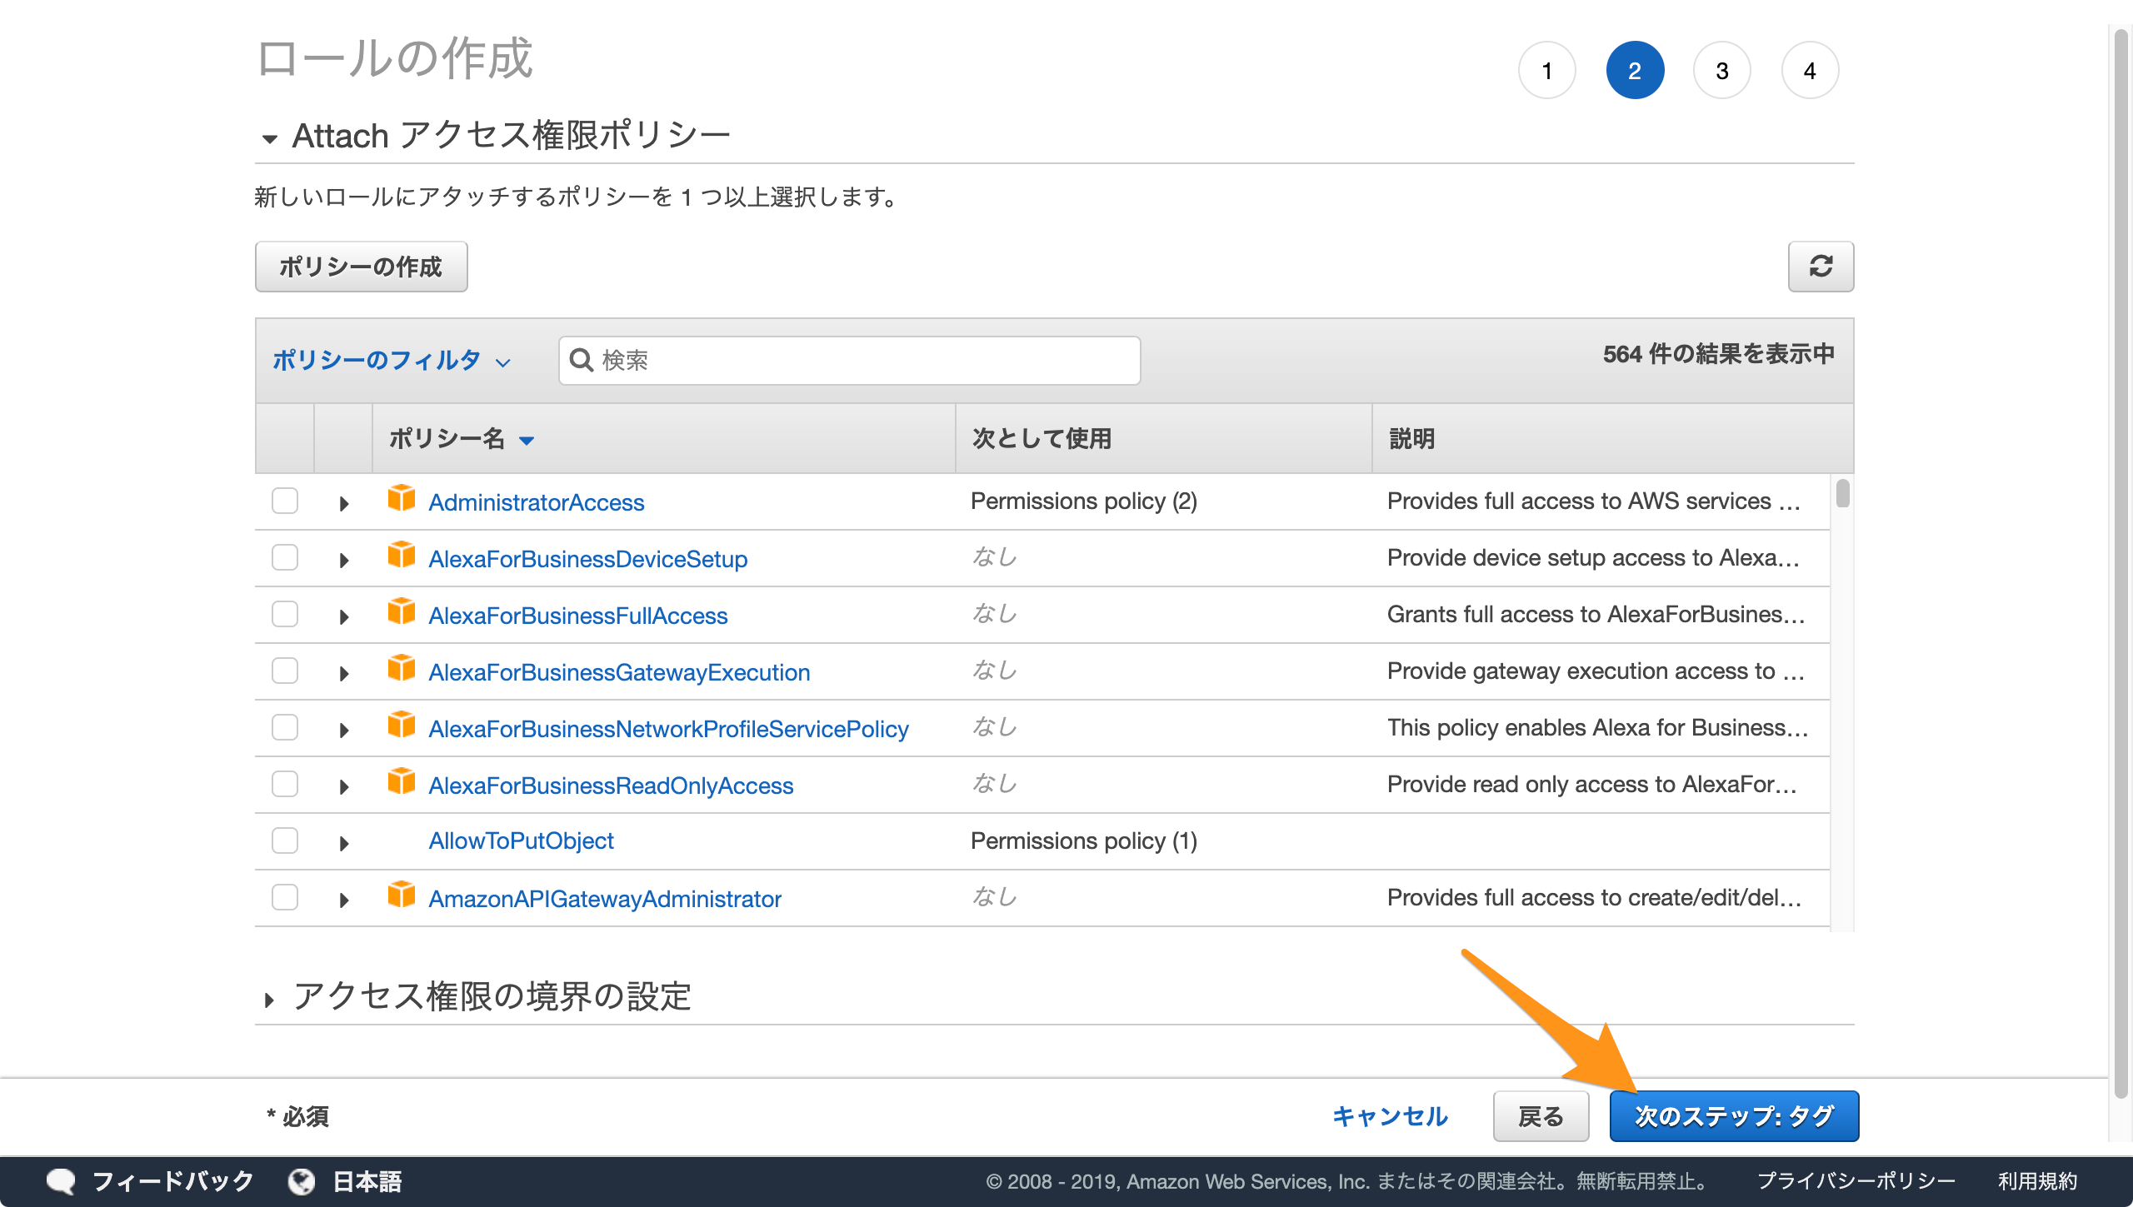
Task: Click into the 検索 search field
Action: coord(849,360)
